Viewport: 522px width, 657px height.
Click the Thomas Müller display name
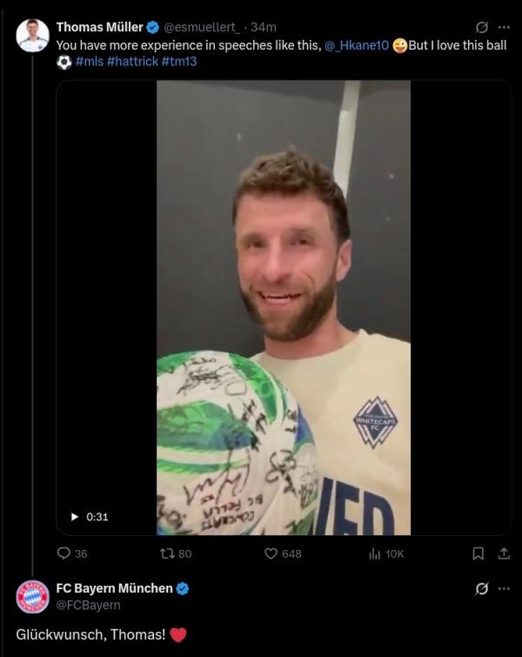pyautogui.click(x=99, y=27)
